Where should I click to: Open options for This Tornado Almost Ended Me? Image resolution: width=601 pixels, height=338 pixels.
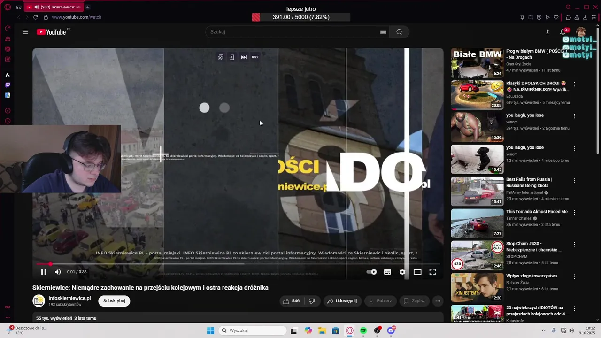574,212
